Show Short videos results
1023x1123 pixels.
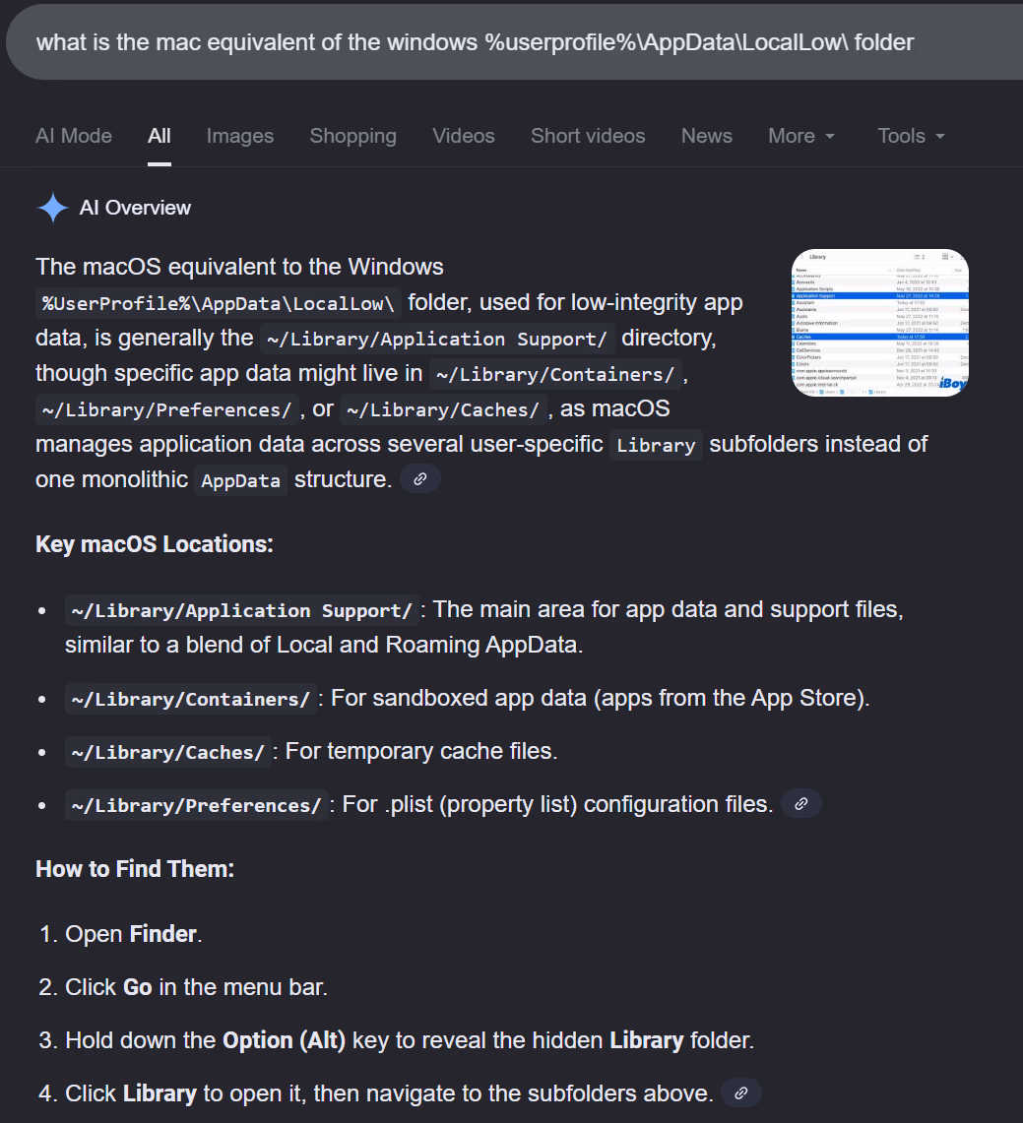(588, 136)
